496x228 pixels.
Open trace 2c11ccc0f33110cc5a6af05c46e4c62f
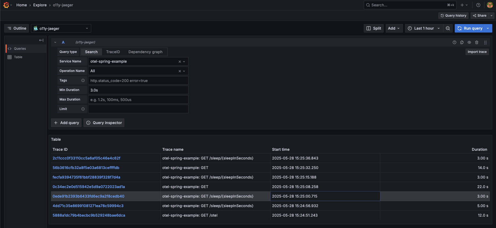[86, 158]
